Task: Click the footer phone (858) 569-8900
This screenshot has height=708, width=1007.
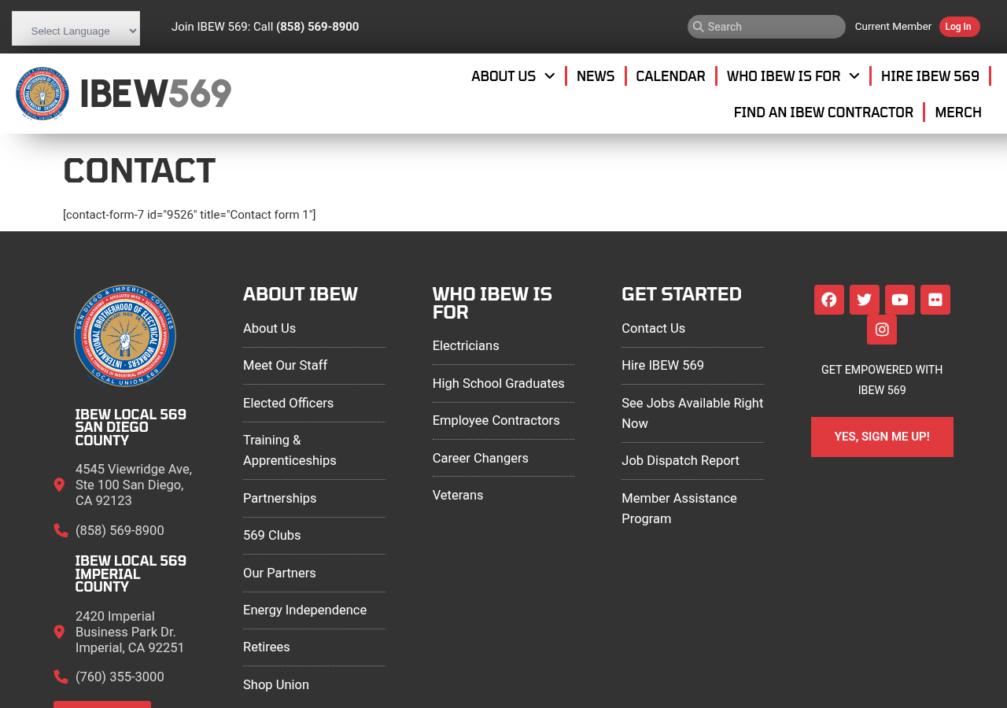Action: coord(120,531)
